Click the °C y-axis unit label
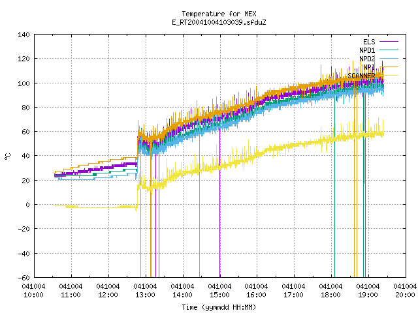Screen dimensions: 418x313 pos(7,156)
